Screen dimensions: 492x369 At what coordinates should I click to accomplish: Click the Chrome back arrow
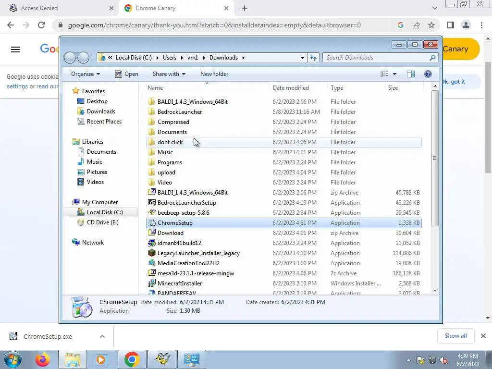tap(11, 25)
